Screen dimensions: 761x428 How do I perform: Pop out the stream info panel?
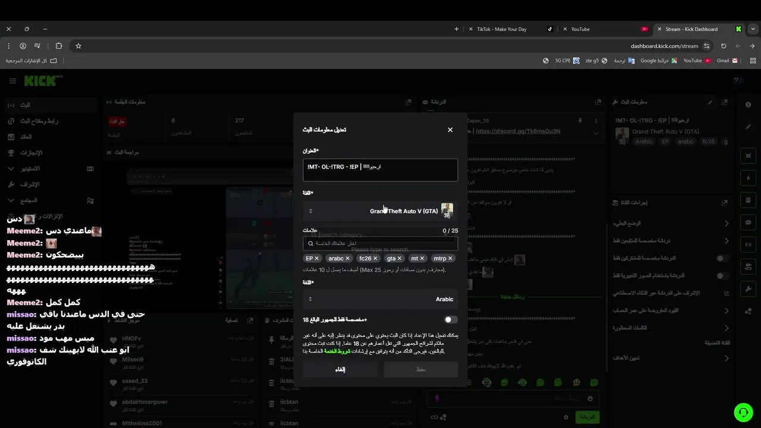[x=724, y=102]
